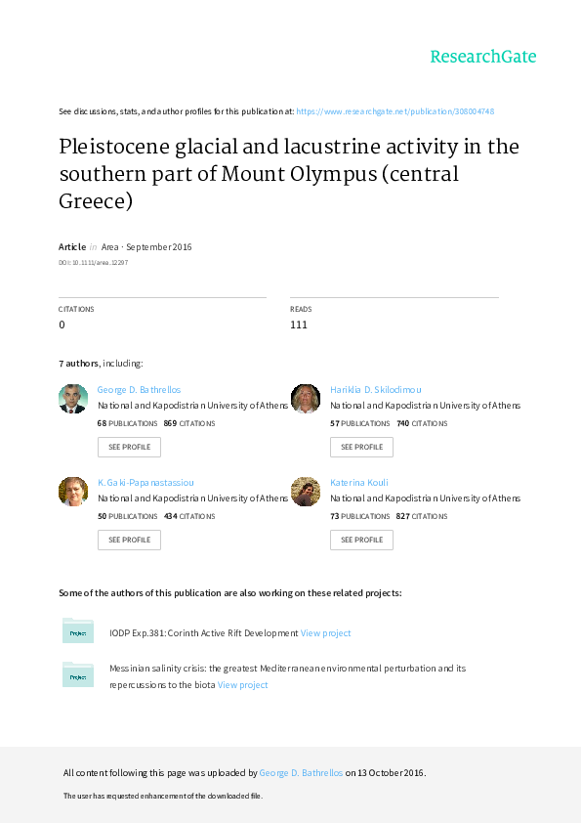Click SEE PROFILE under Katerina Kouli

pyautogui.click(x=361, y=540)
